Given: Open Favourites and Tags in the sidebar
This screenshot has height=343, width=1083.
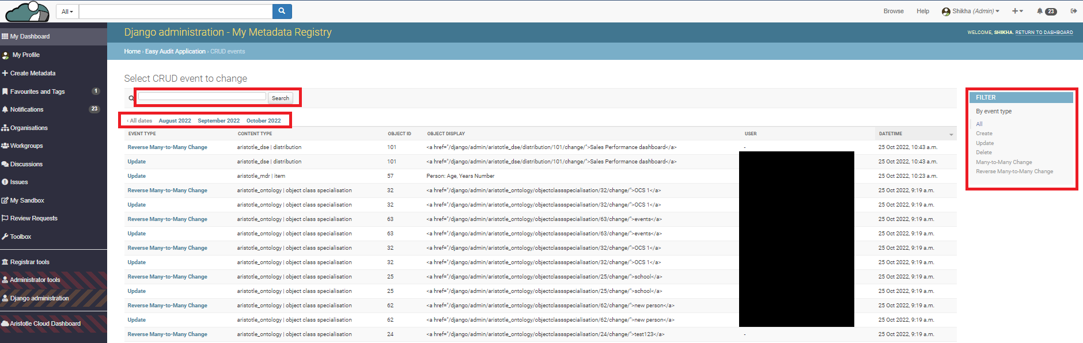Looking at the screenshot, I should click(37, 92).
